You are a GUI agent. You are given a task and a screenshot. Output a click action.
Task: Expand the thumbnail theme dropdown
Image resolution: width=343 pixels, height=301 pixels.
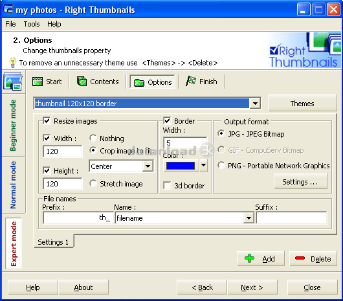tap(255, 104)
